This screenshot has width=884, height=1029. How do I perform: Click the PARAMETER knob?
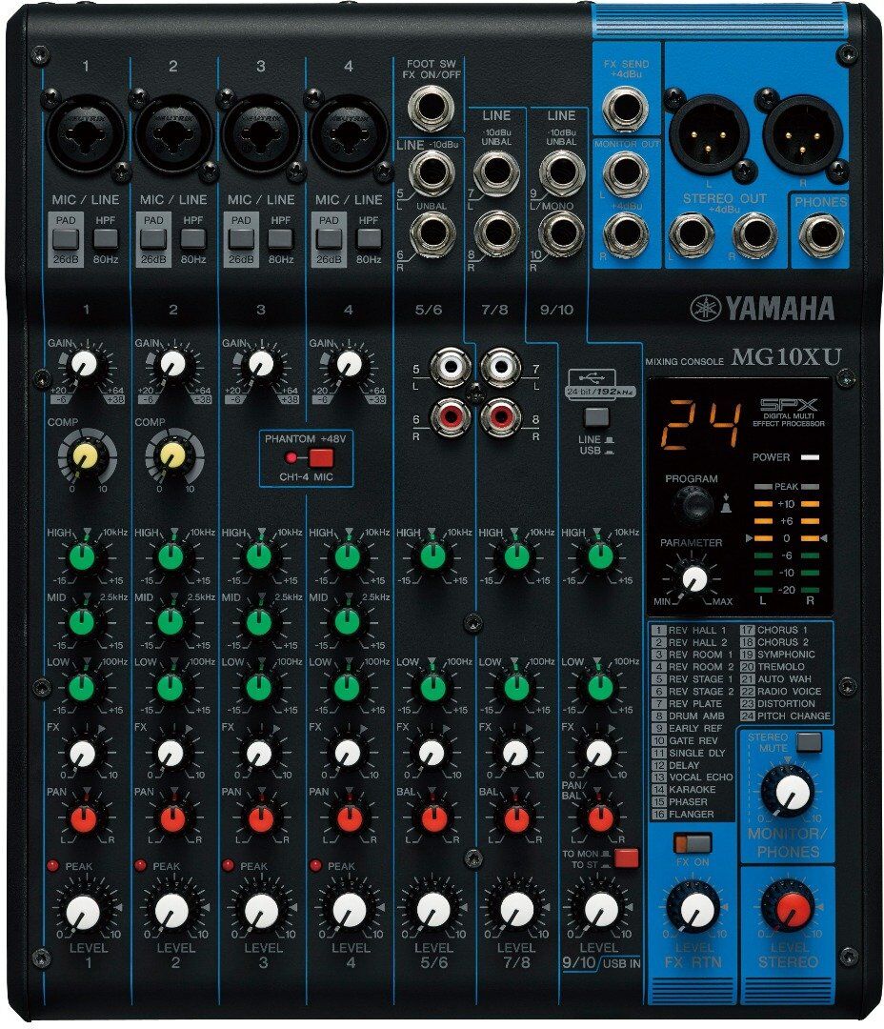tap(694, 578)
